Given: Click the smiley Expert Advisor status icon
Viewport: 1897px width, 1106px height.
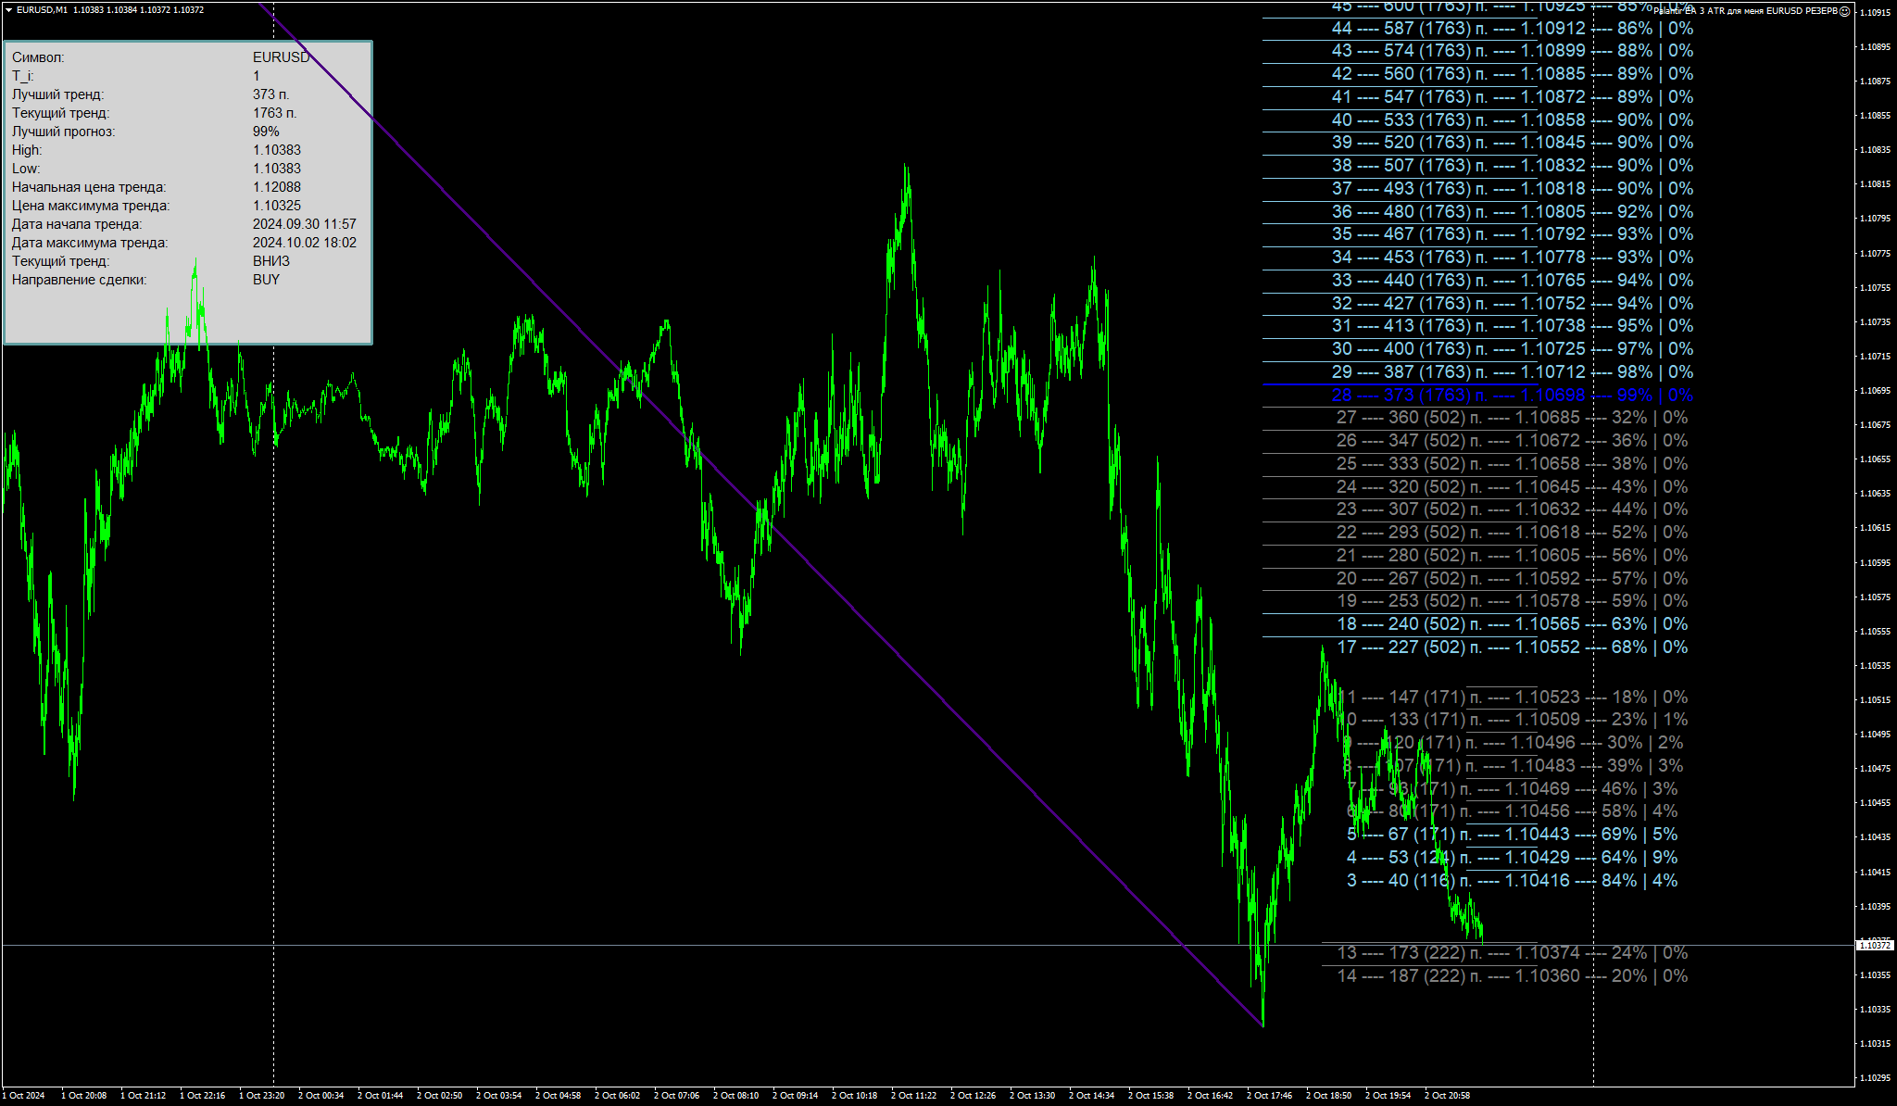Looking at the screenshot, I should click(1844, 11).
